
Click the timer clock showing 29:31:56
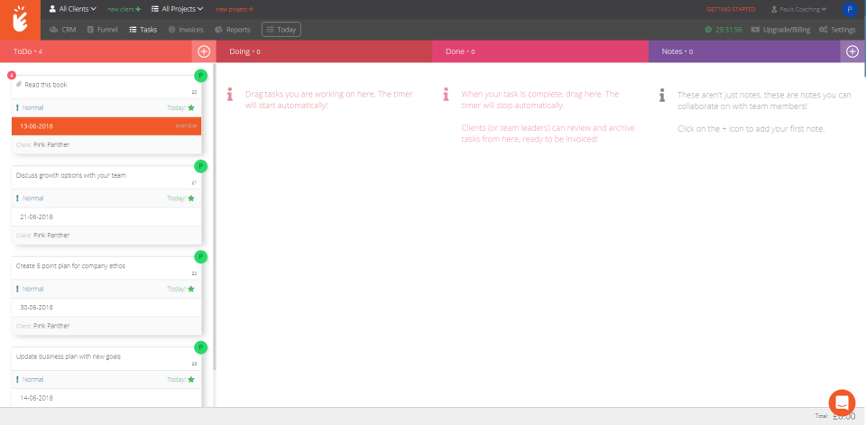[723, 30]
